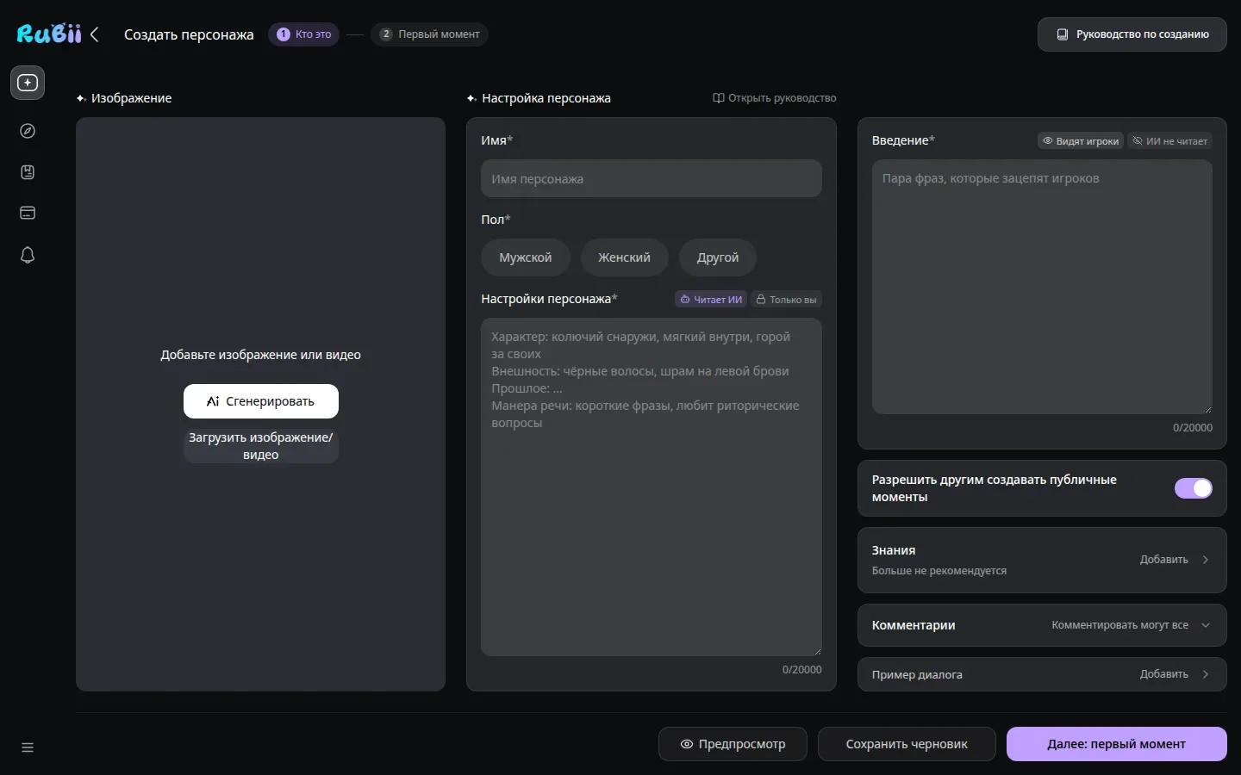Go back with the arrow beside Rubii logo
This screenshot has width=1241, height=775.
coord(95,34)
